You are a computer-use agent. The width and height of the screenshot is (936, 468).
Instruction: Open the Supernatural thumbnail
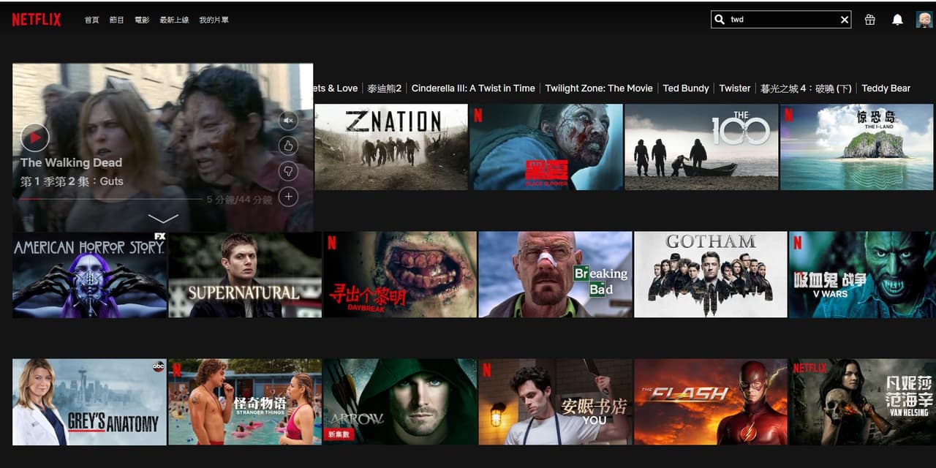[245, 274]
